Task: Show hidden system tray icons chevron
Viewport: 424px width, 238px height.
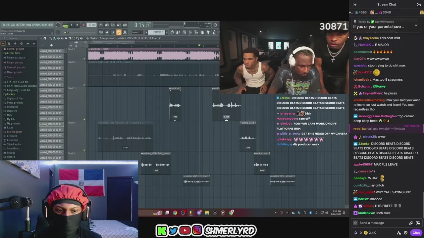Action: click(276, 213)
